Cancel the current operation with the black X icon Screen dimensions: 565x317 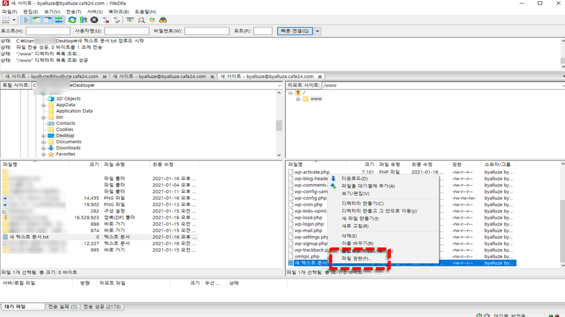pos(94,20)
